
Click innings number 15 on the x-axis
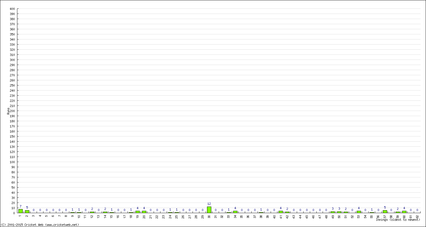click(112, 217)
